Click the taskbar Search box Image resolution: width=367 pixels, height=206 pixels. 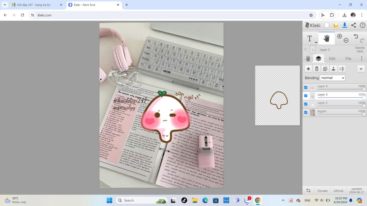pos(142,200)
